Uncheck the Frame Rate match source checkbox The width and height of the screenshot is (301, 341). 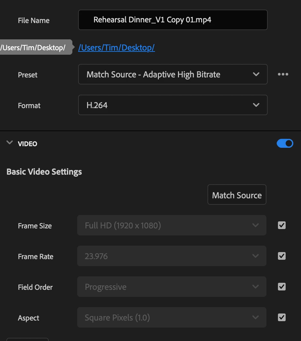pyautogui.click(x=282, y=256)
